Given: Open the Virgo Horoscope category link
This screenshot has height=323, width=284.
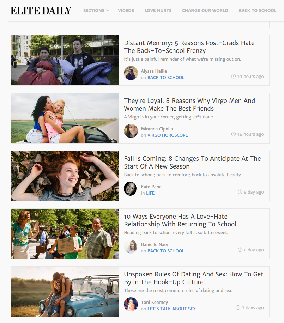Looking at the screenshot, I should (x=168, y=135).
